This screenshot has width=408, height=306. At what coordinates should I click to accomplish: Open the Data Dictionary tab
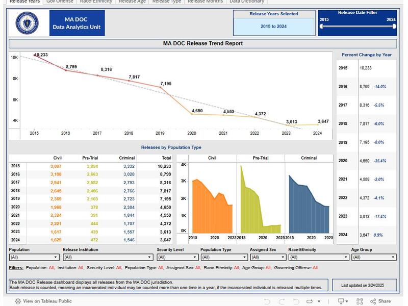pyautogui.click(x=247, y=2)
